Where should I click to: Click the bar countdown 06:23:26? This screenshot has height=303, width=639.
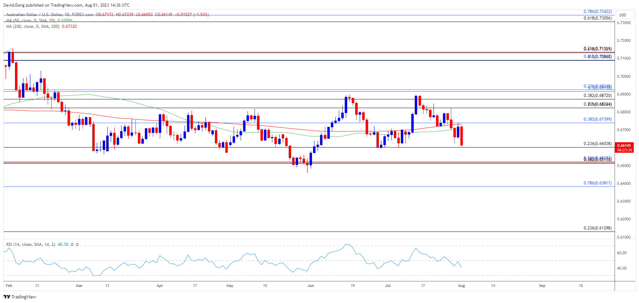(x=624, y=150)
